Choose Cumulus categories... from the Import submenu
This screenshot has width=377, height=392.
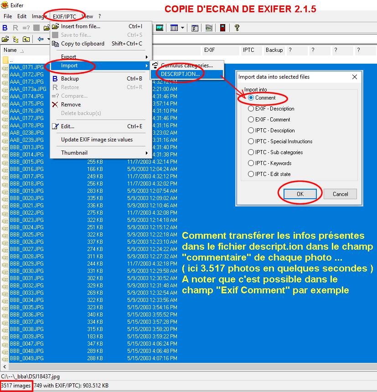tap(187, 65)
